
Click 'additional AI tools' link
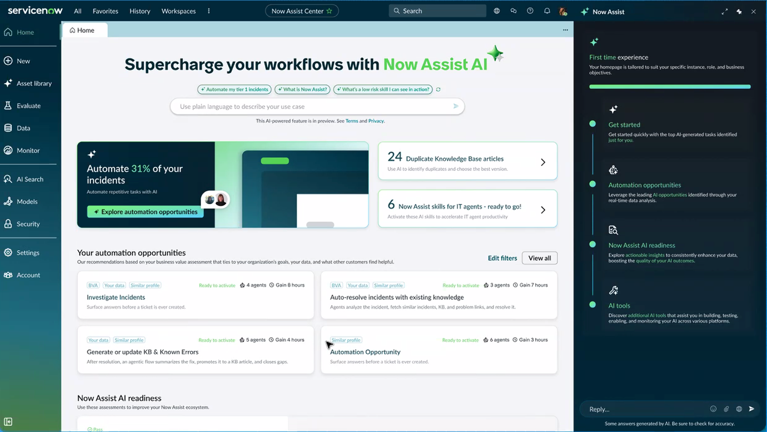[x=647, y=315]
